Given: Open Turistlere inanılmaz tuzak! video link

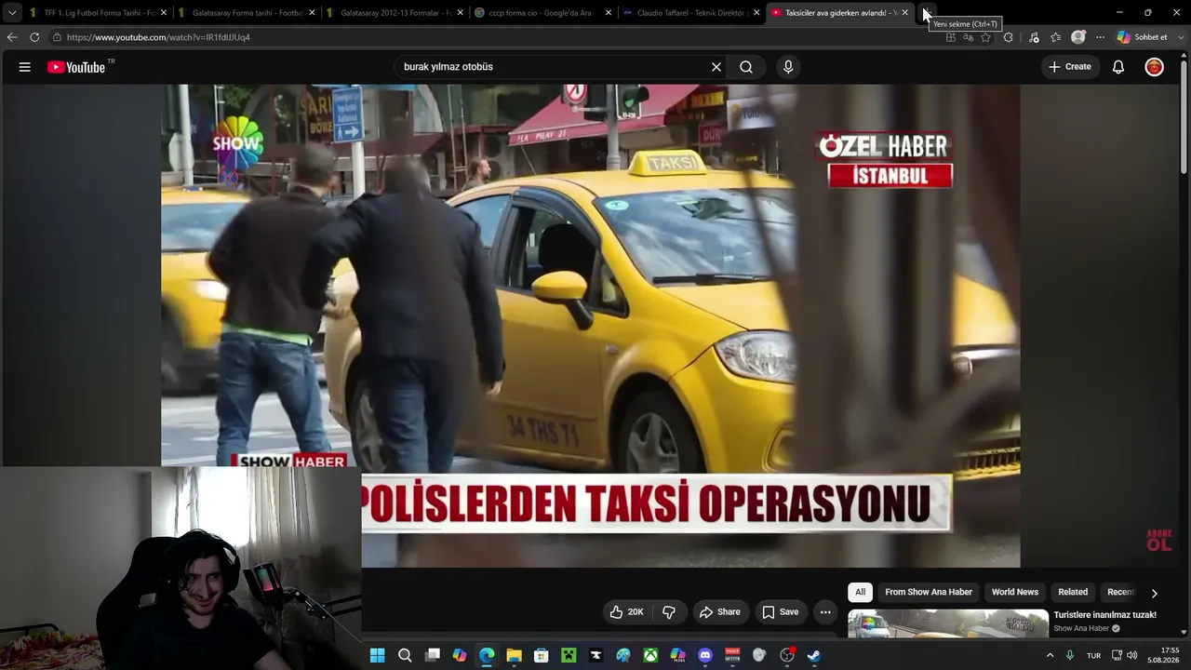Looking at the screenshot, I should point(1104,615).
